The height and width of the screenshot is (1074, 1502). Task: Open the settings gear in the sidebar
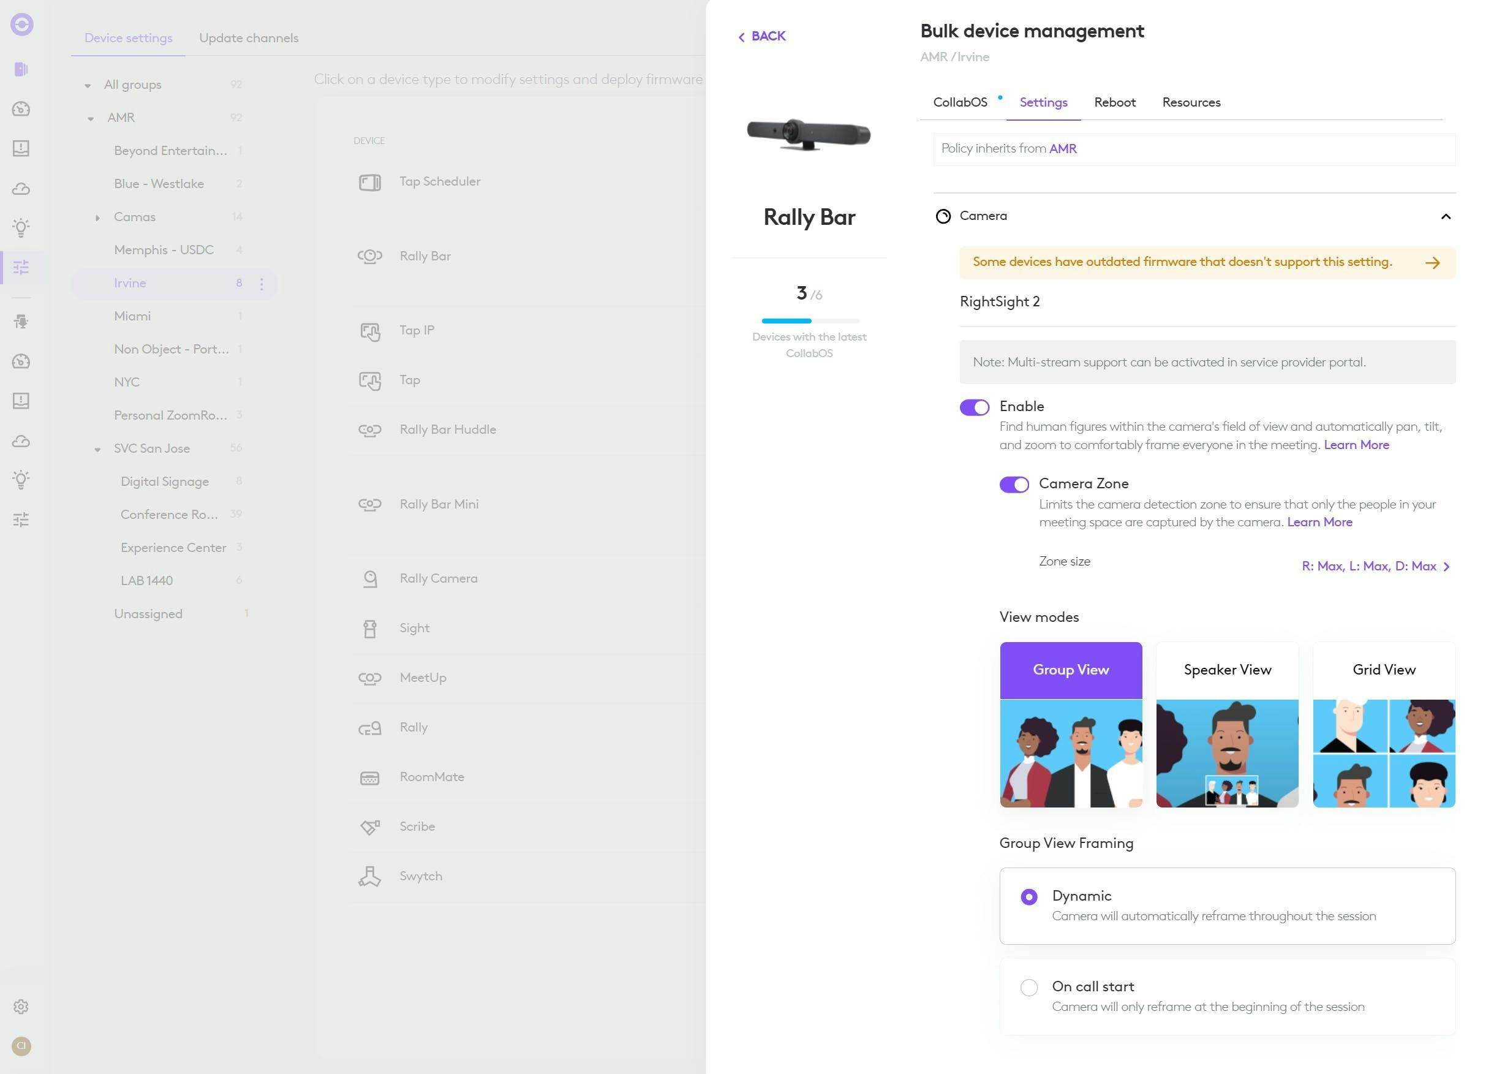click(x=21, y=1007)
